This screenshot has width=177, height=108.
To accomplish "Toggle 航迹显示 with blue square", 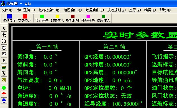I will 9,18.
